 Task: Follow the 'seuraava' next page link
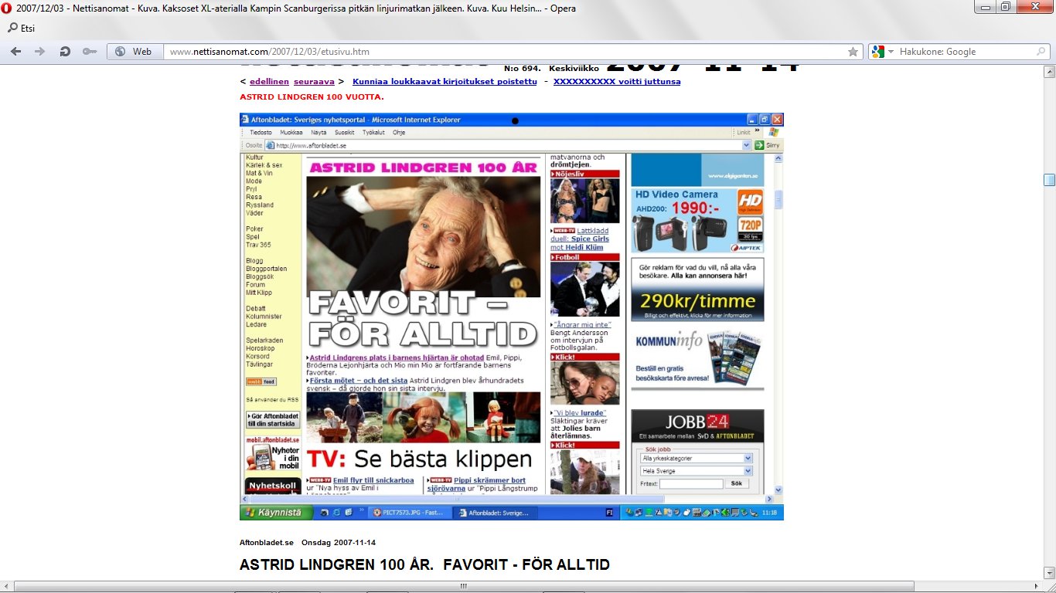coord(314,81)
